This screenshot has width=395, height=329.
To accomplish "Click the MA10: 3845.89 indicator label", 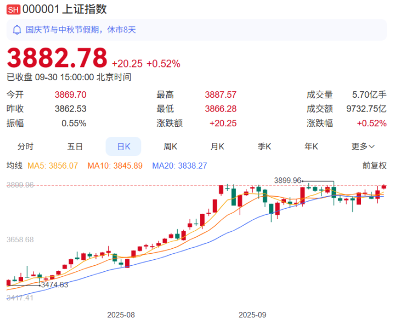I will coord(115,166).
